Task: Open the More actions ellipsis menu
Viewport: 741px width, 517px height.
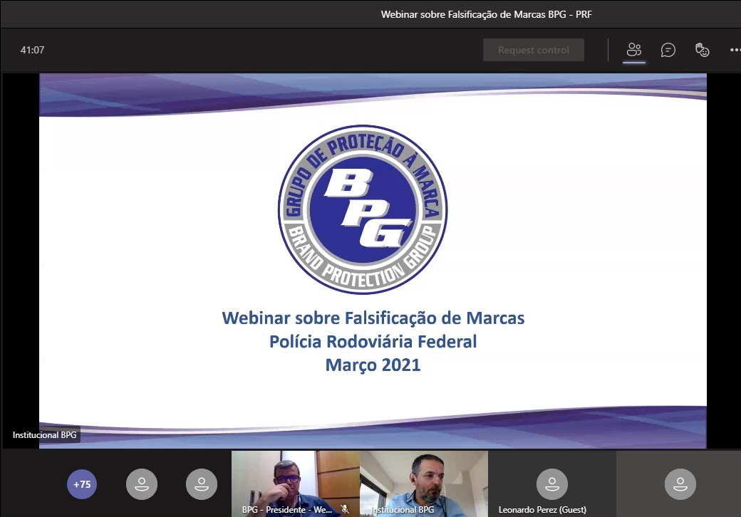Action: (735, 50)
